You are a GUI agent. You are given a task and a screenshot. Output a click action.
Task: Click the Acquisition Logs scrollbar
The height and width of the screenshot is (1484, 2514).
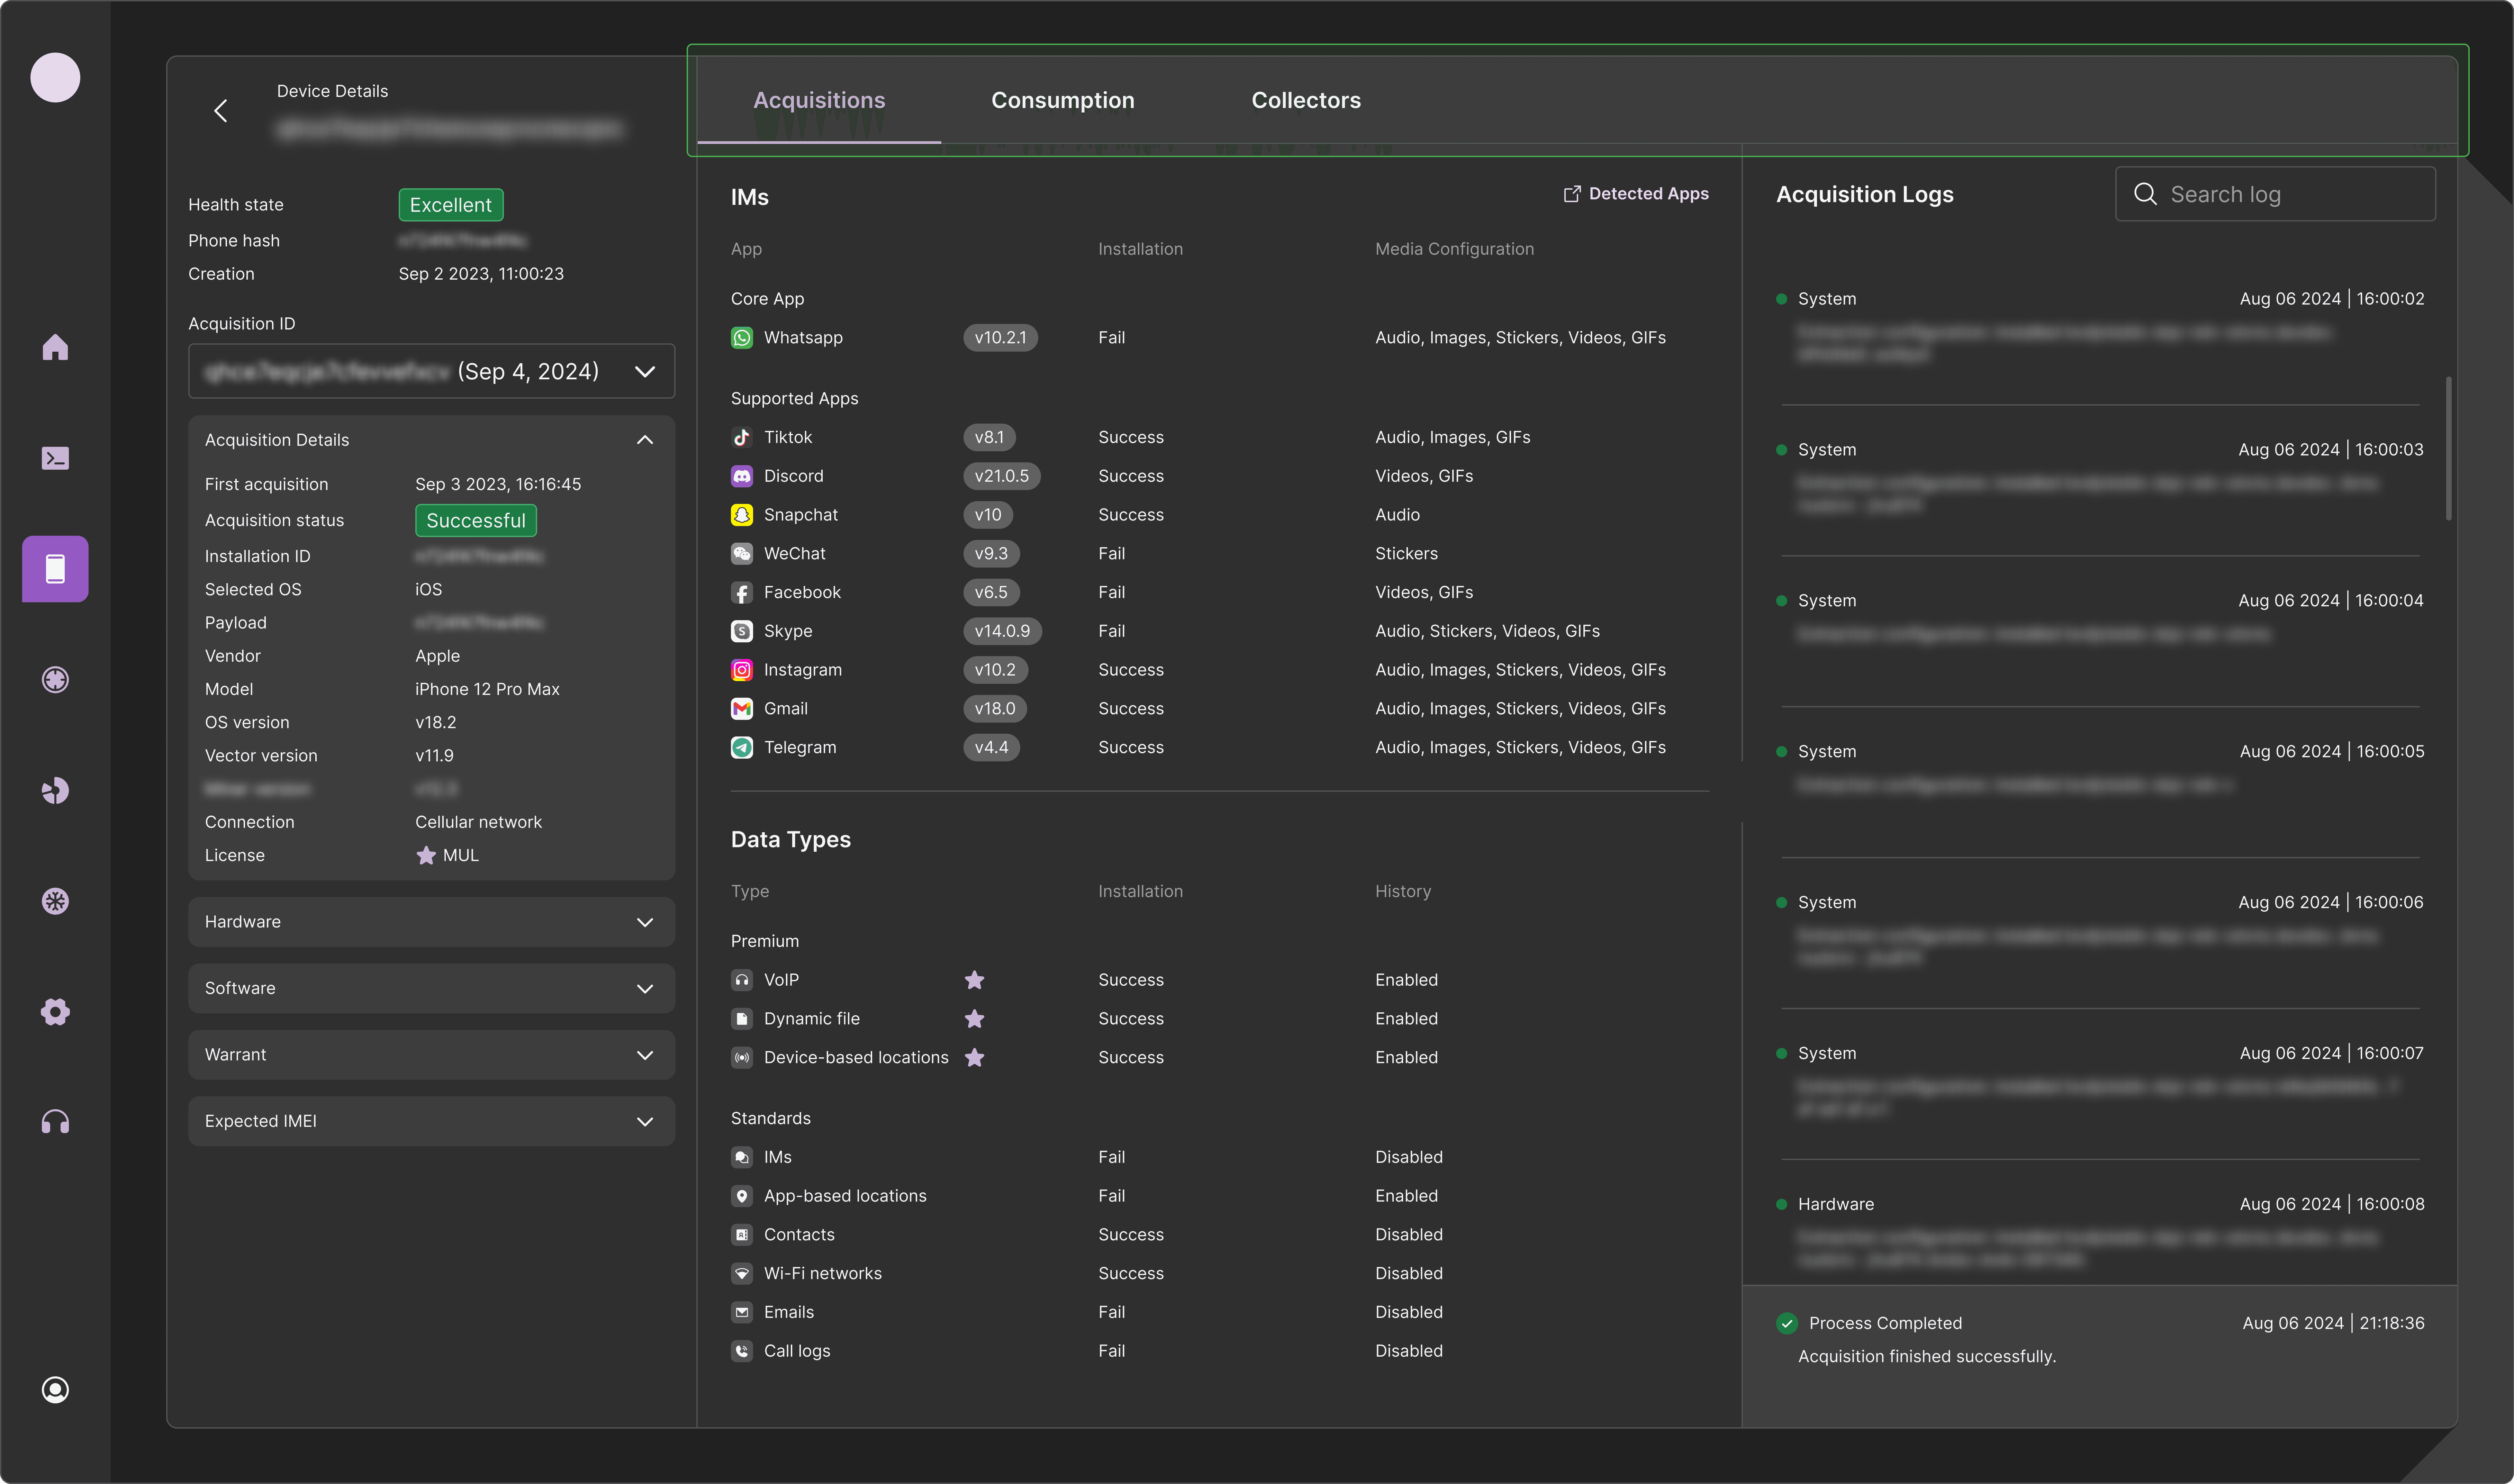pyautogui.click(x=2448, y=448)
